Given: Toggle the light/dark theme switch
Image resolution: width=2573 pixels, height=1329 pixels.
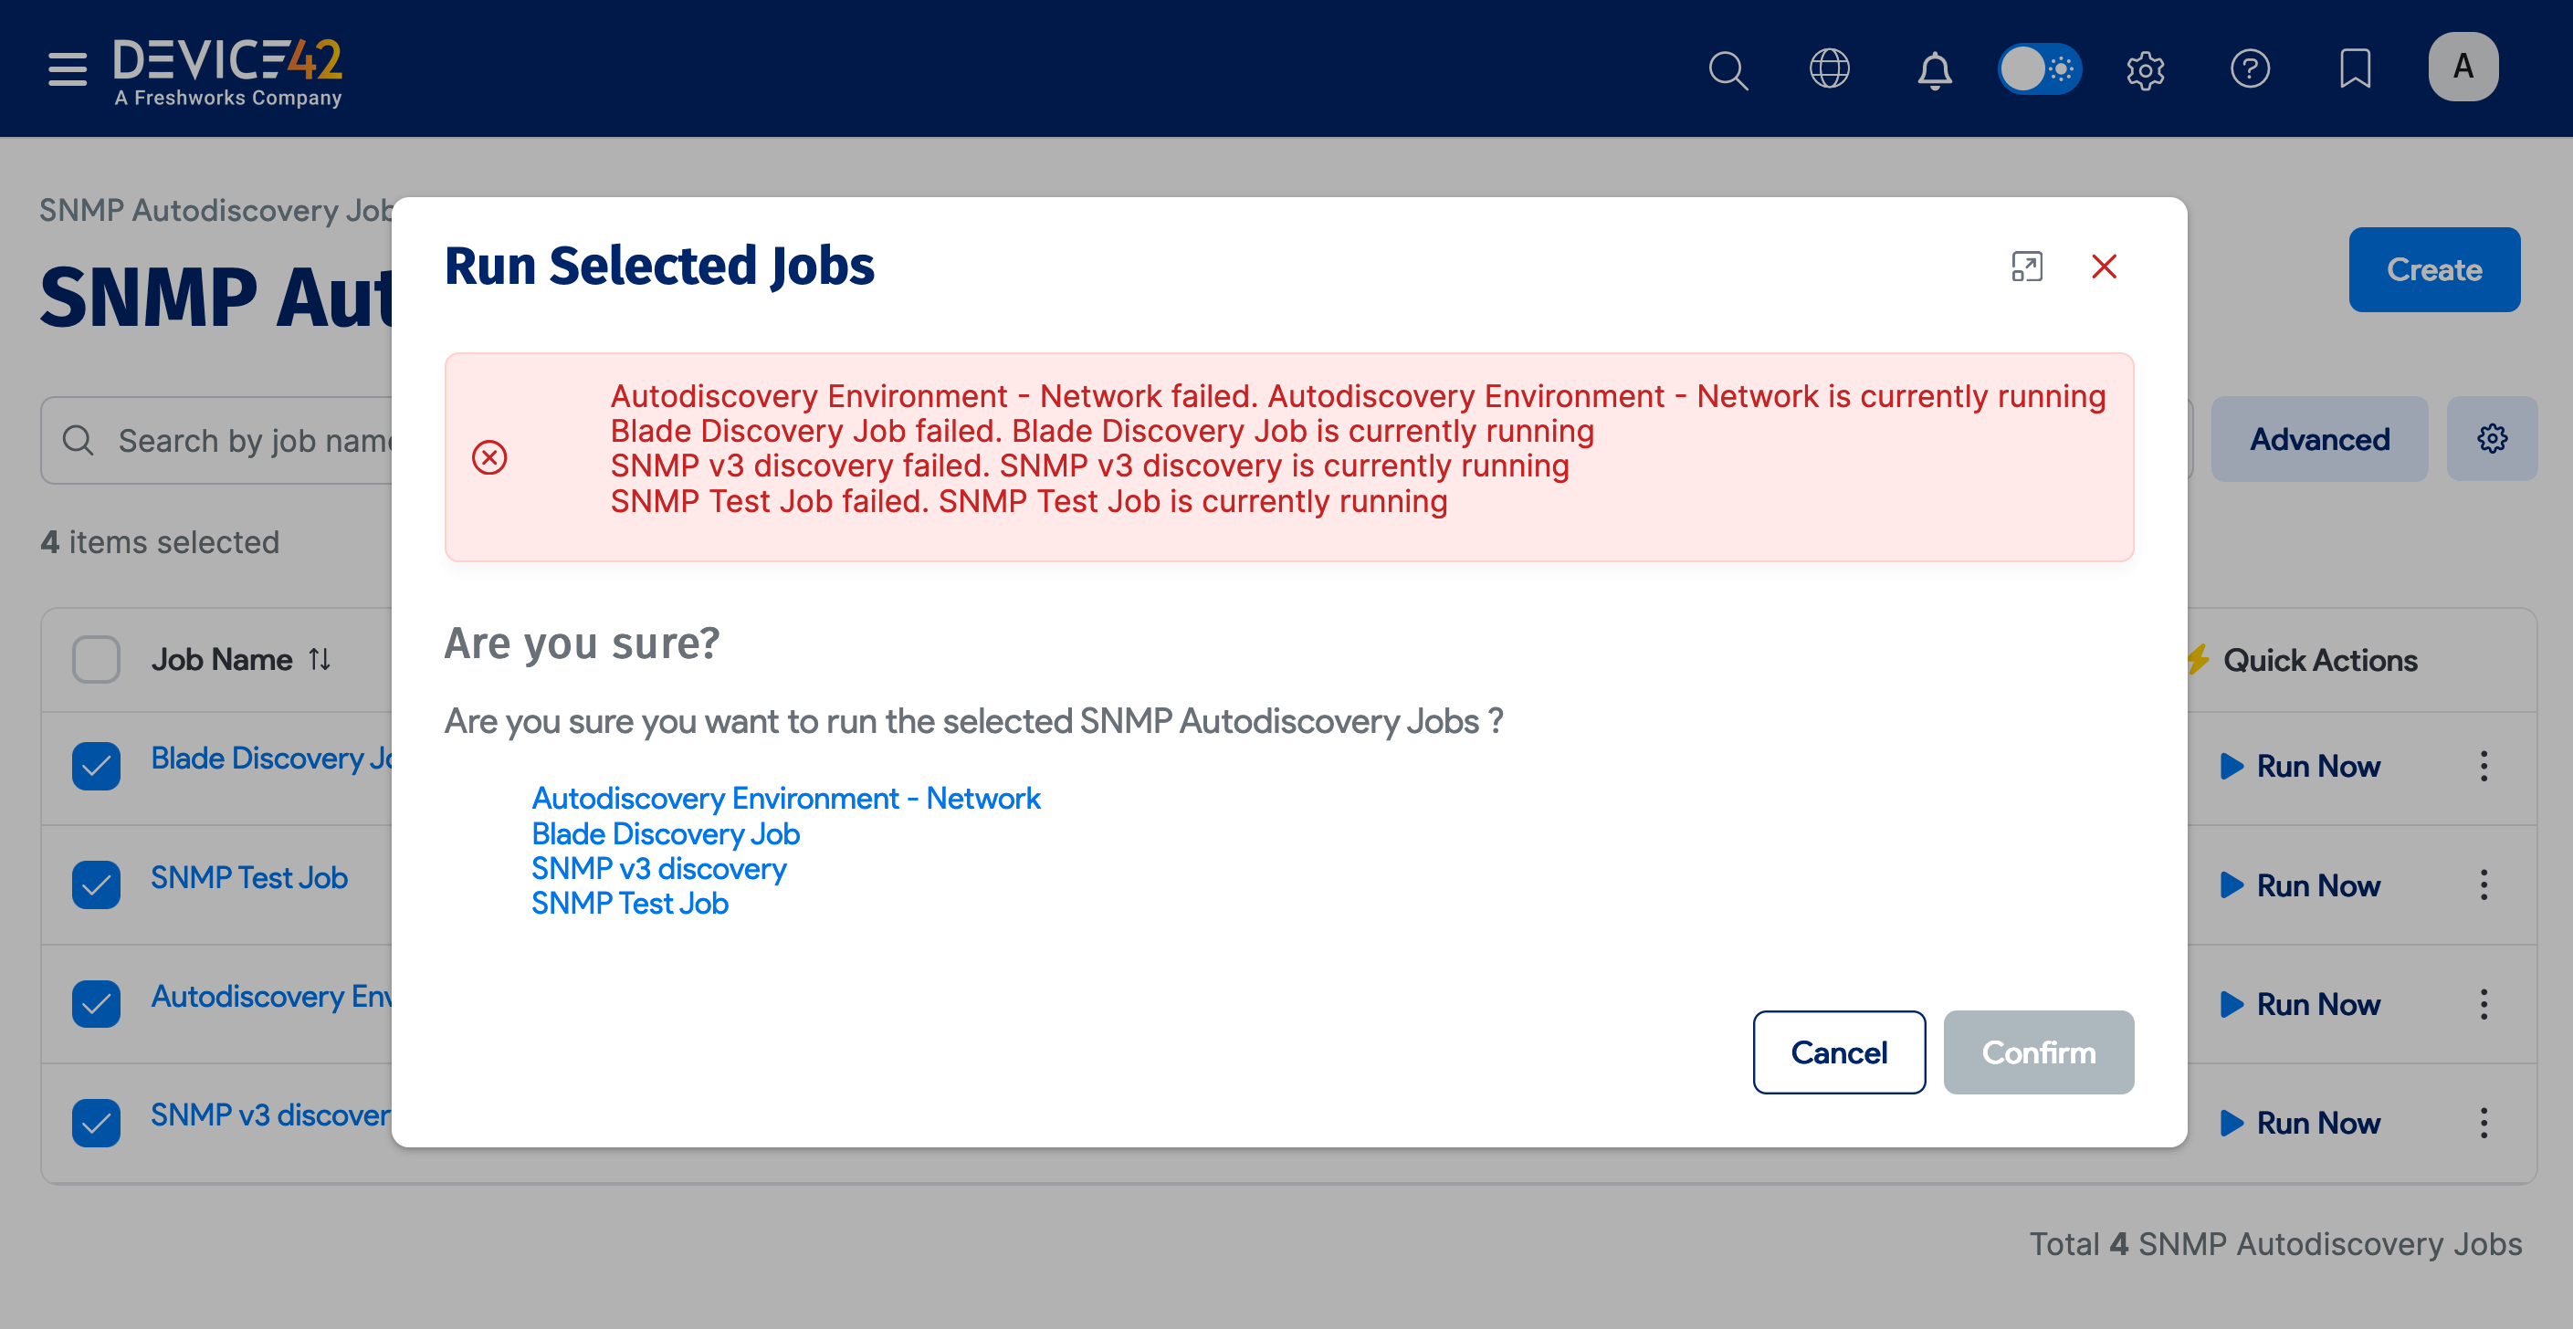Looking at the screenshot, I should coord(2039,68).
